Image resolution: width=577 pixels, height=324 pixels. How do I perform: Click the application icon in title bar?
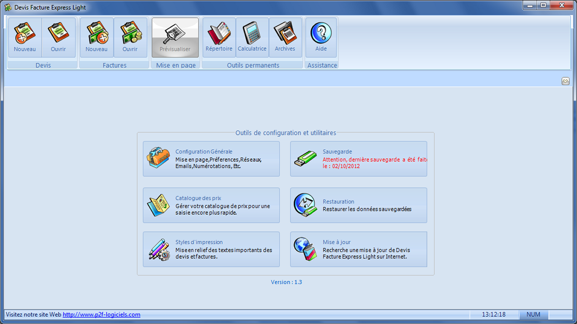(8, 7)
